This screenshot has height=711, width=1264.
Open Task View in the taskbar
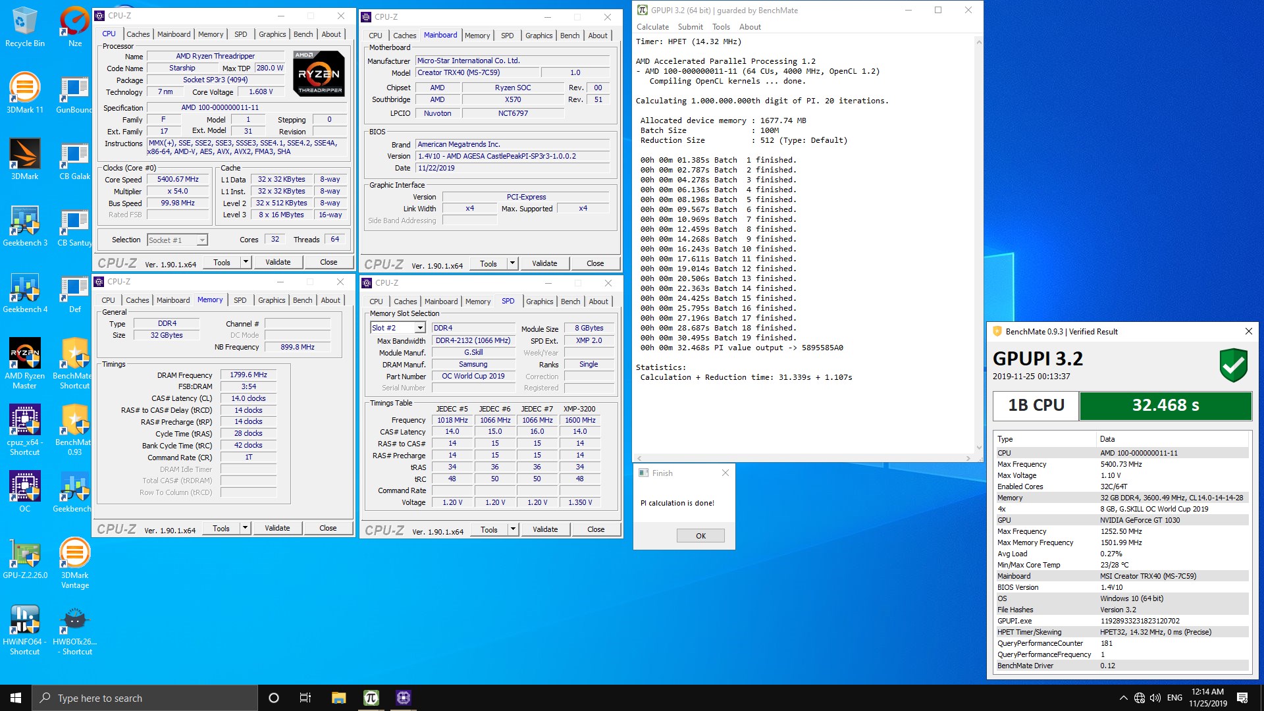(305, 698)
